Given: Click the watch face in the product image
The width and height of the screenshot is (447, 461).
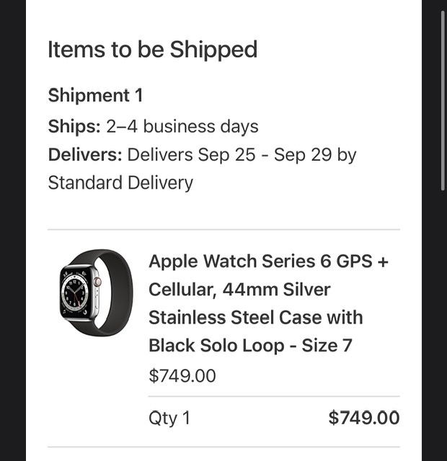Looking at the screenshot, I should 76,292.
